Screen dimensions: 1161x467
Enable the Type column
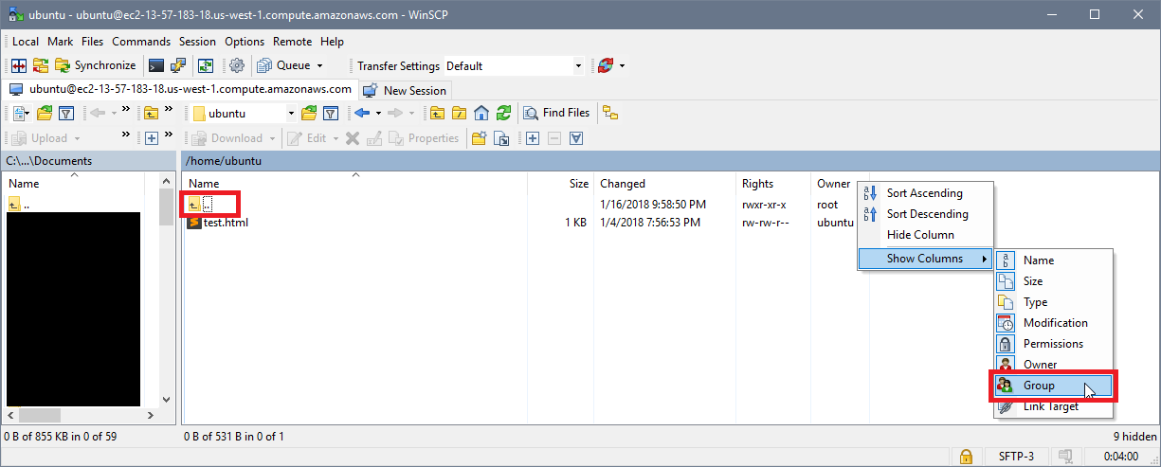(x=1053, y=302)
